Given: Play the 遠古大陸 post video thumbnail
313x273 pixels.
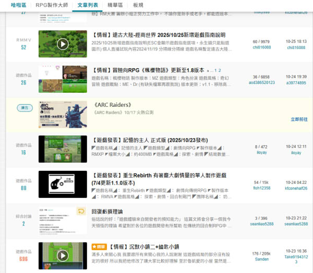Looking at the screenshot, I should [63, 45].
